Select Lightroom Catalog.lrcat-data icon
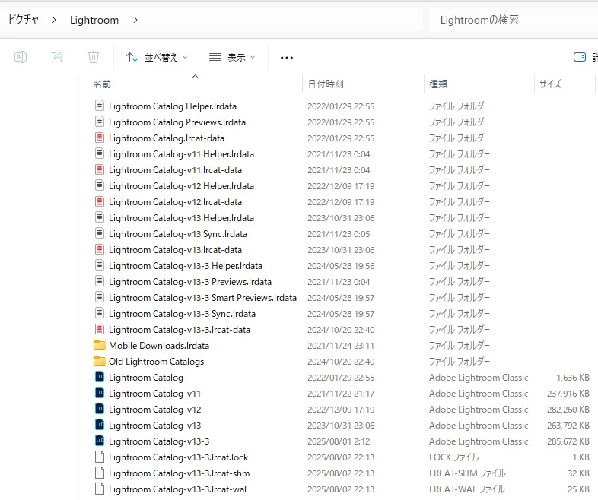 99,138
